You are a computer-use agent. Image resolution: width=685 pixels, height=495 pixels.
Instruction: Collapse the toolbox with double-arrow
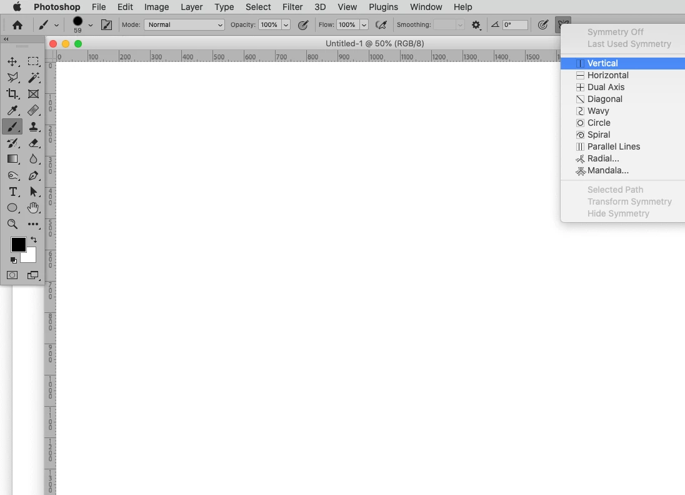pos(6,39)
